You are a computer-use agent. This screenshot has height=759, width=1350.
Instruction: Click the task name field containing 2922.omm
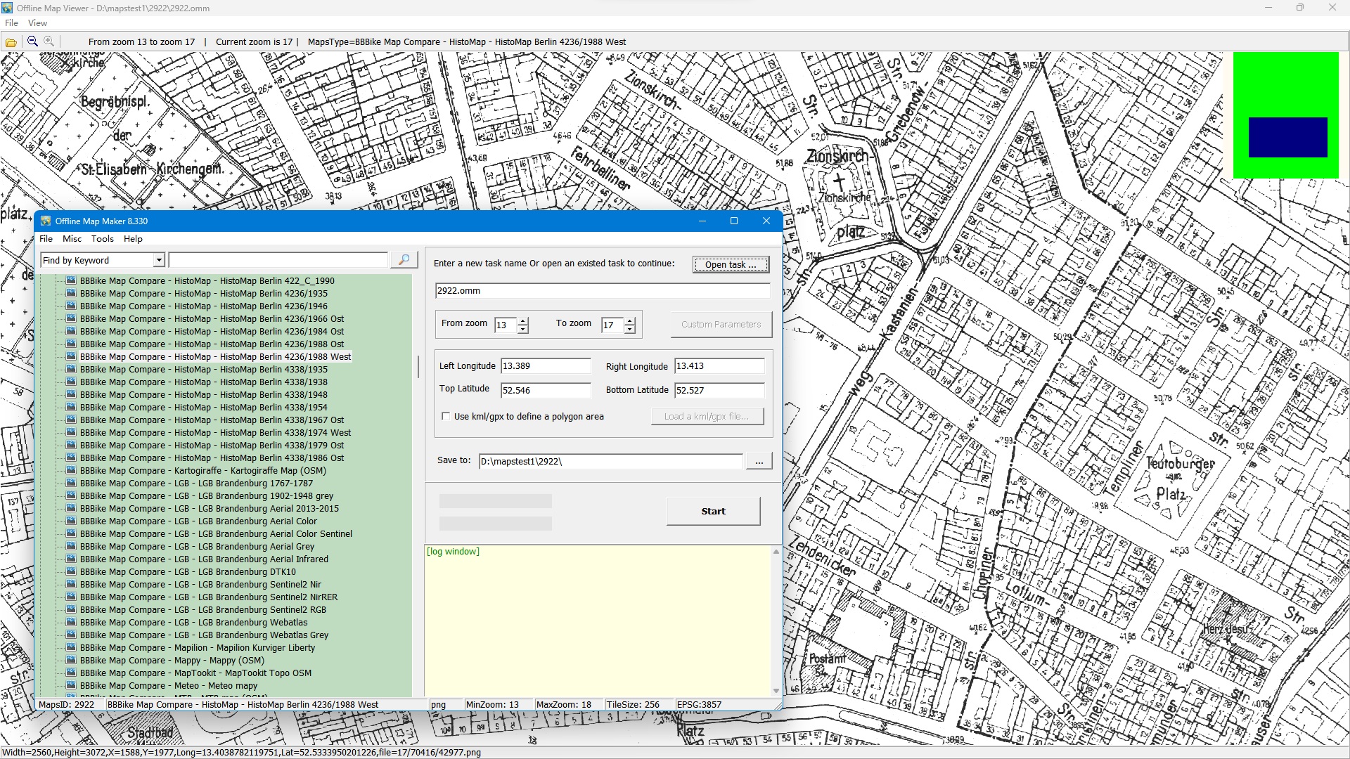[x=603, y=291]
